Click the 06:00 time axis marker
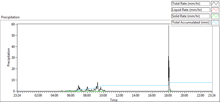220x102 pixels. click(x=71, y=96)
